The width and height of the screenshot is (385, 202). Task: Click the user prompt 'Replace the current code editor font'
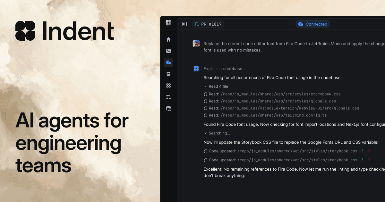[x=294, y=47]
